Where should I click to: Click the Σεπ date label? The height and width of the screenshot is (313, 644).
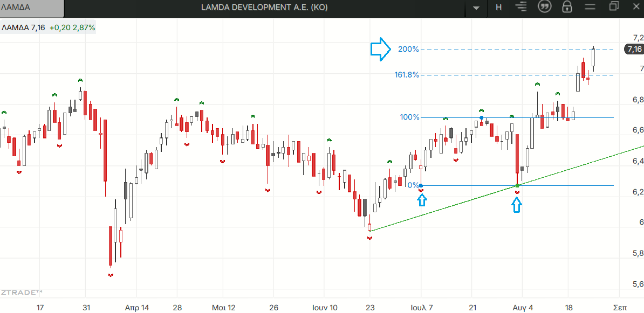point(620,307)
